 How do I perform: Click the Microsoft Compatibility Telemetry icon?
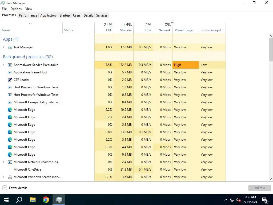click(x=10, y=102)
